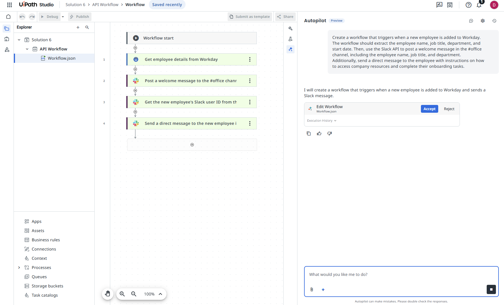Go to the Home icon

[x=8, y=17]
